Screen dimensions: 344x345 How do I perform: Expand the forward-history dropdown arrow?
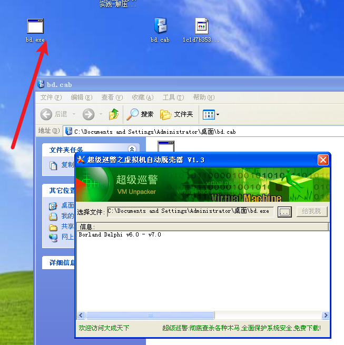point(101,114)
